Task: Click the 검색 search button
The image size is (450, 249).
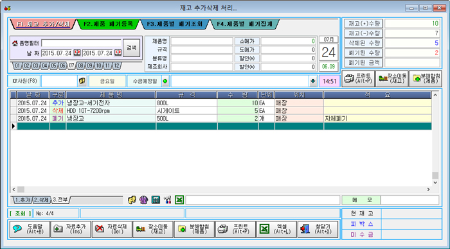Action: pyautogui.click(x=131, y=48)
